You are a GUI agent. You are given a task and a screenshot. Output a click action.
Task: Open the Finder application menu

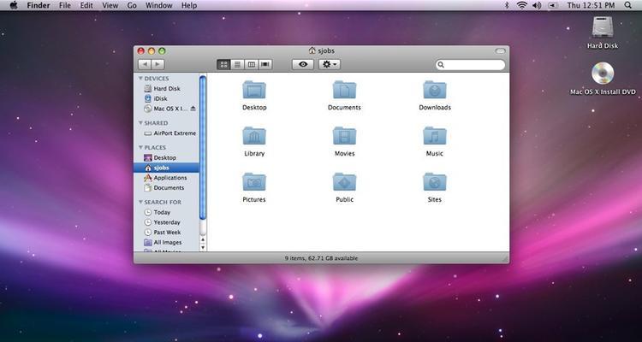click(x=38, y=5)
